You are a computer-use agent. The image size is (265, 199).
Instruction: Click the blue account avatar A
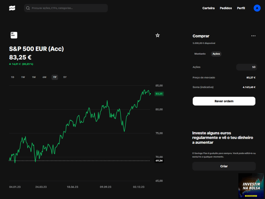(x=257, y=8)
